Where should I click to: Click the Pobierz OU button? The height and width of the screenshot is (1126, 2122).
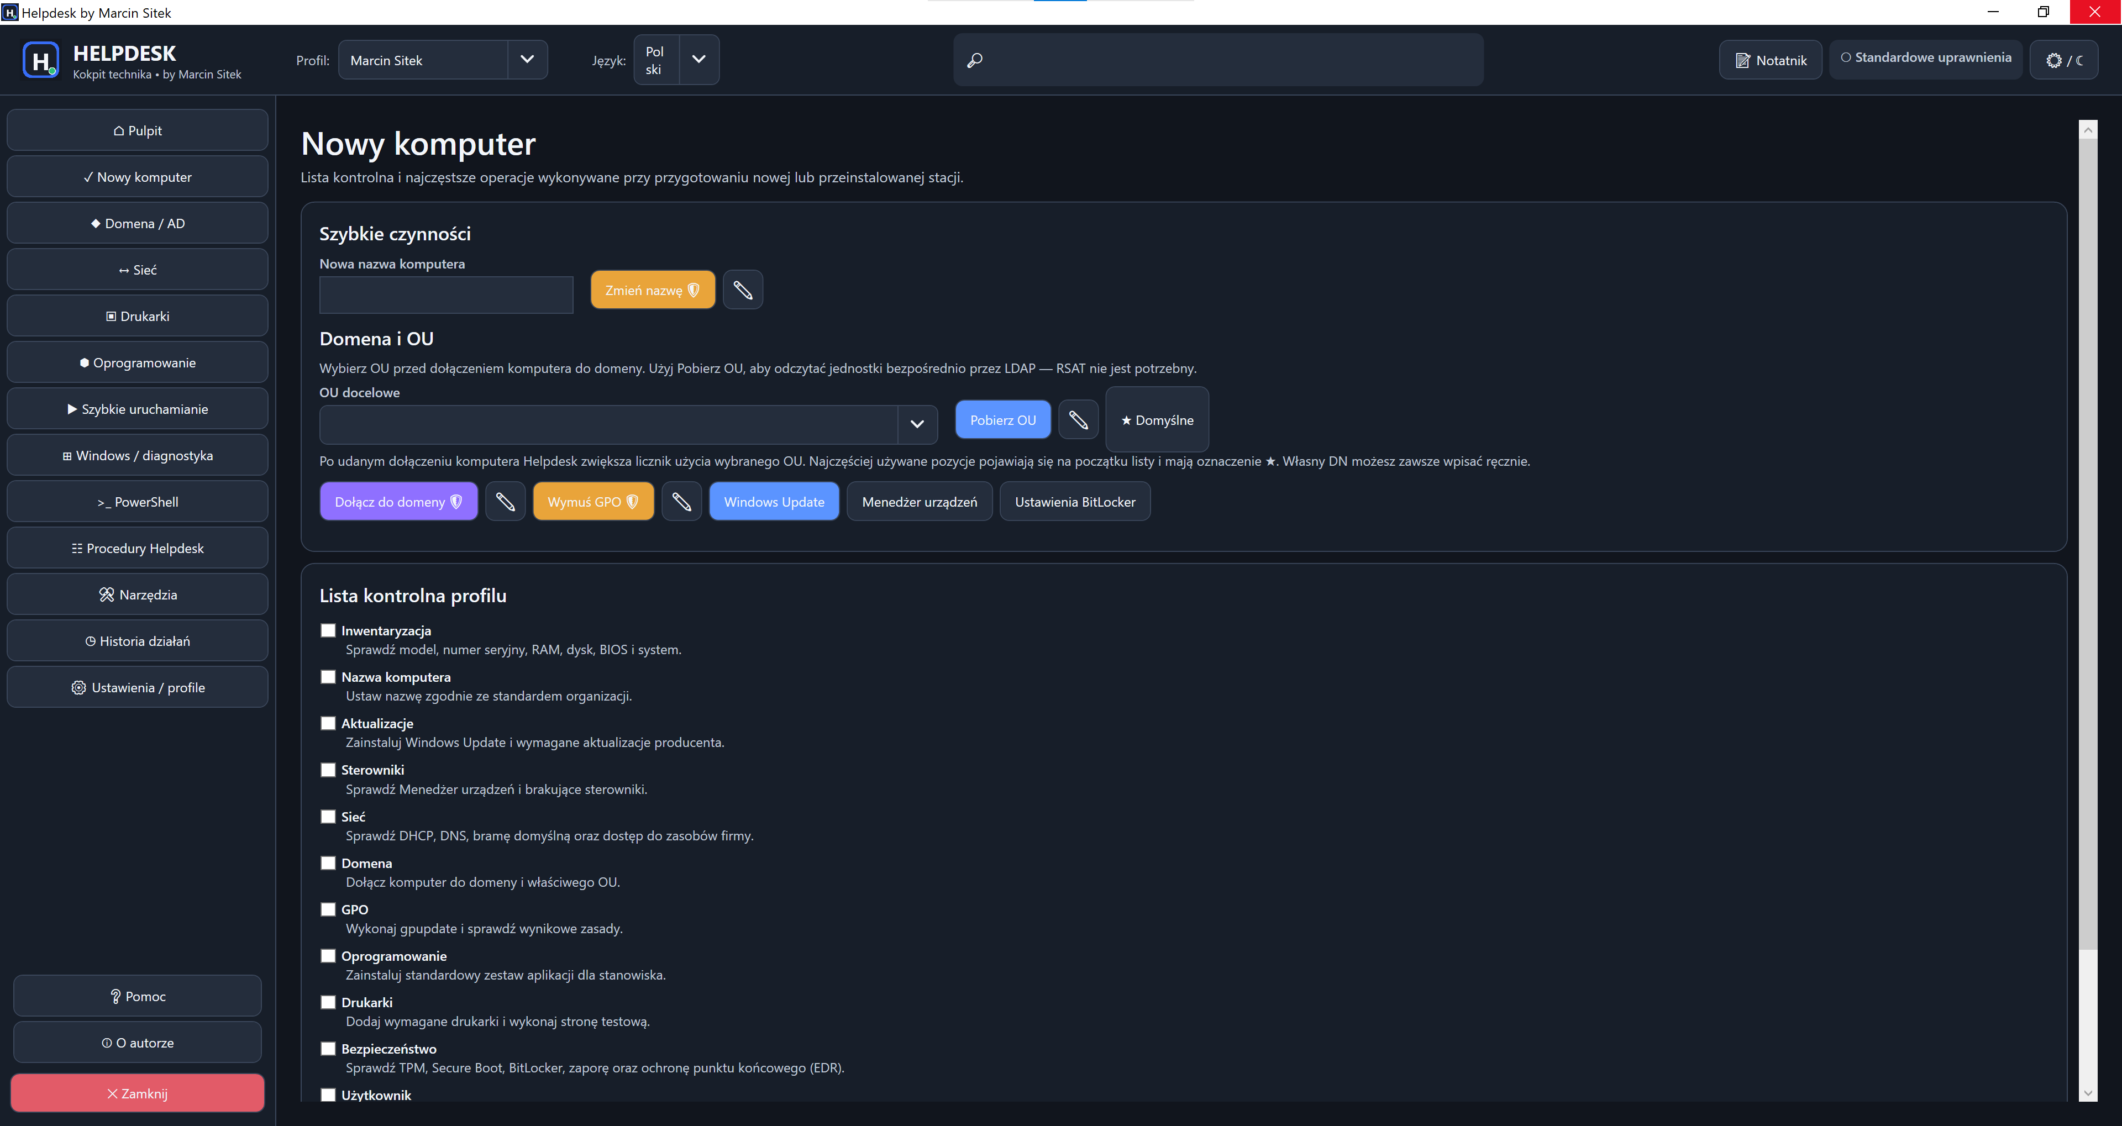(1002, 420)
